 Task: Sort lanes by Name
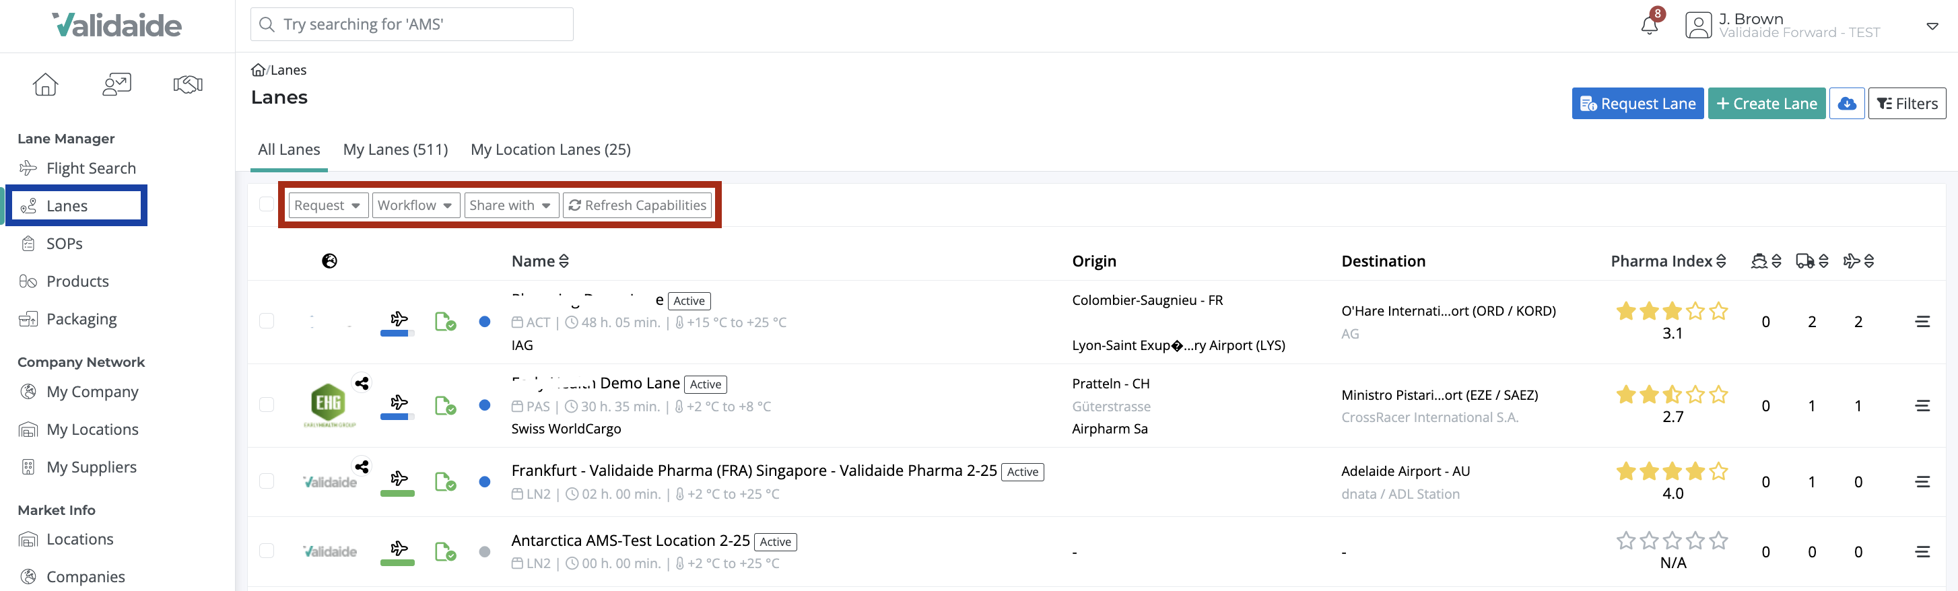click(540, 261)
